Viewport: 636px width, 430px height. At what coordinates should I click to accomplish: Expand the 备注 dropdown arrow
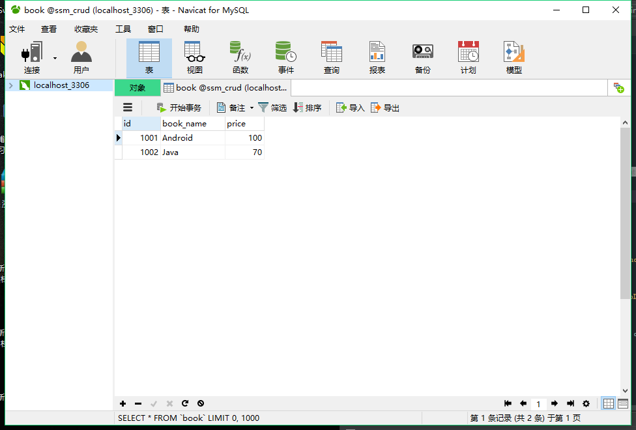coord(252,108)
